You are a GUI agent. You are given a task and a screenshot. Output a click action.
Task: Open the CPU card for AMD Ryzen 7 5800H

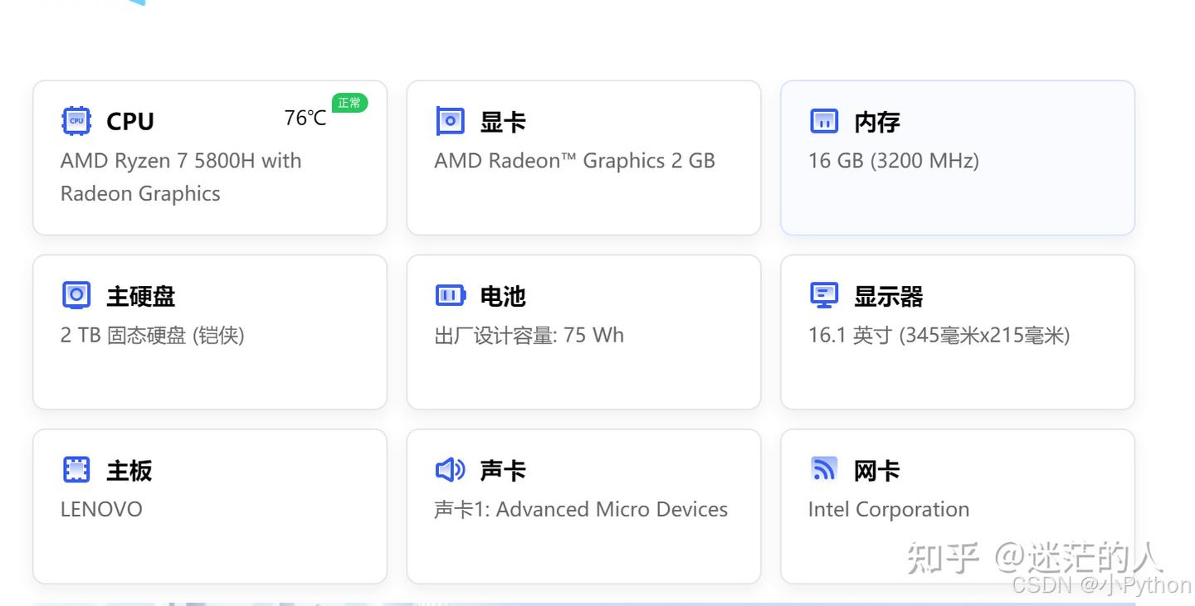[x=209, y=158]
